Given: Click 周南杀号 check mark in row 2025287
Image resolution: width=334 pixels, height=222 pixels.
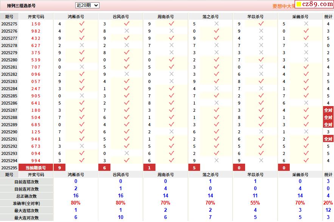Looking at the screenshot, I should (x=171, y=110).
